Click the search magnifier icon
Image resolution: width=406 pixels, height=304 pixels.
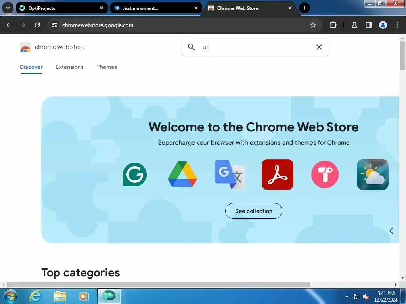point(191,47)
